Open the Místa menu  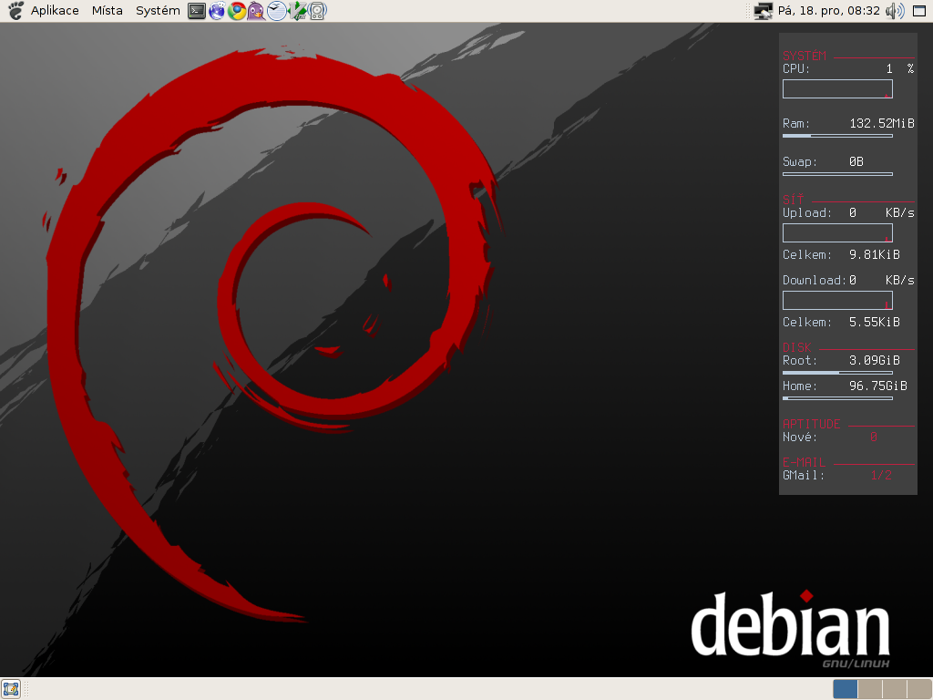[x=108, y=11]
